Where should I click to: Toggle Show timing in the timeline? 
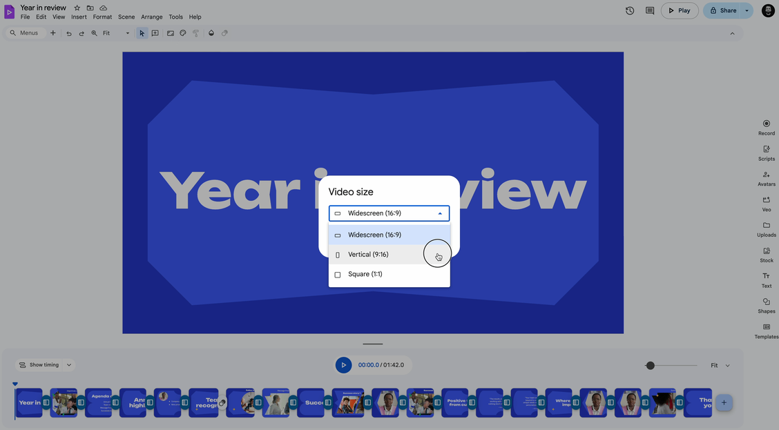(39, 365)
